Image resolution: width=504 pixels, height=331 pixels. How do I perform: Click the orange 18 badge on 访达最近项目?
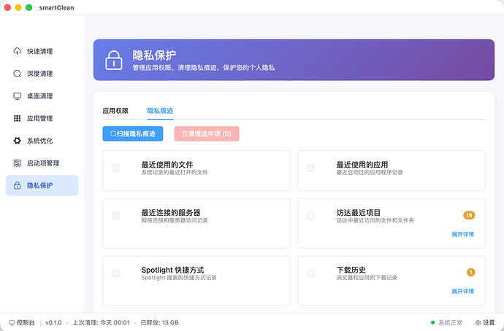469,215
